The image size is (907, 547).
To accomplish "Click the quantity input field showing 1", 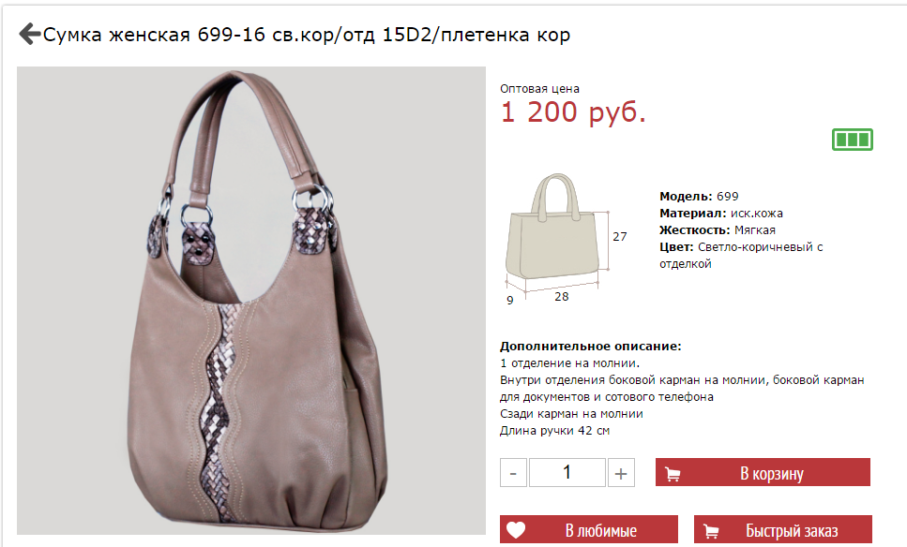I will point(567,472).
